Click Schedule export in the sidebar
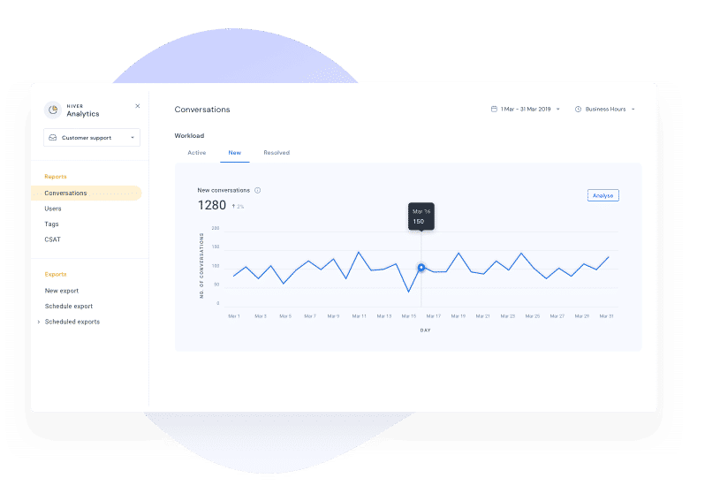The image size is (720, 501). pos(68,307)
